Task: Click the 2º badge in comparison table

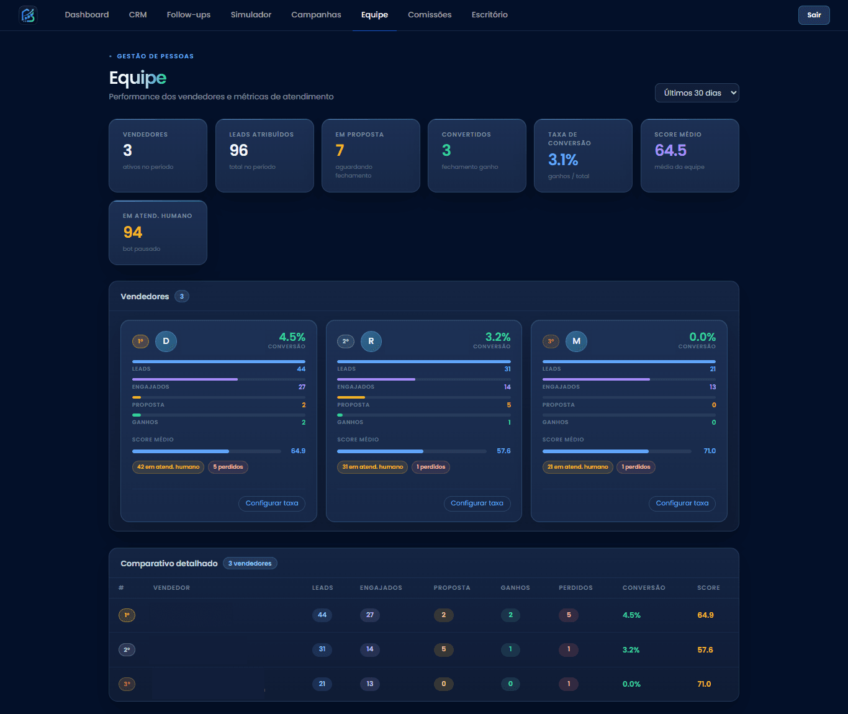Action: [x=127, y=649]
